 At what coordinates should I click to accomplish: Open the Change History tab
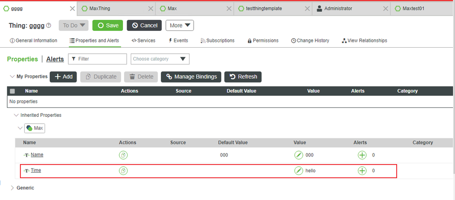(x=310, y=40)
